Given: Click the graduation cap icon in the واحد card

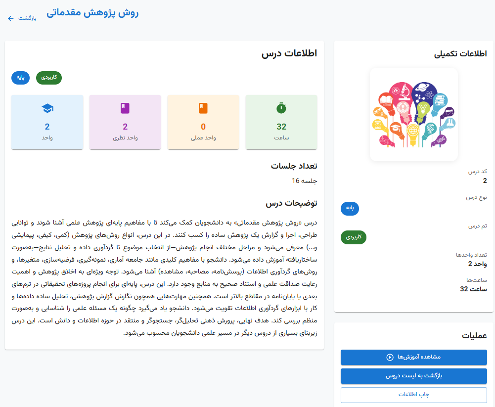Looking at the screenshot, I should tap(47, 108).
